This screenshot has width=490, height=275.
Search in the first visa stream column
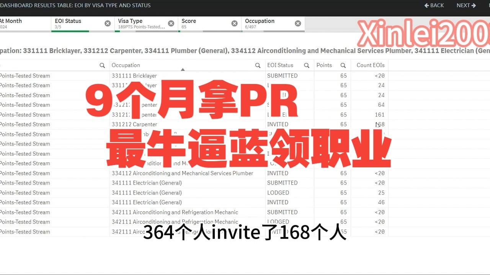102,65
